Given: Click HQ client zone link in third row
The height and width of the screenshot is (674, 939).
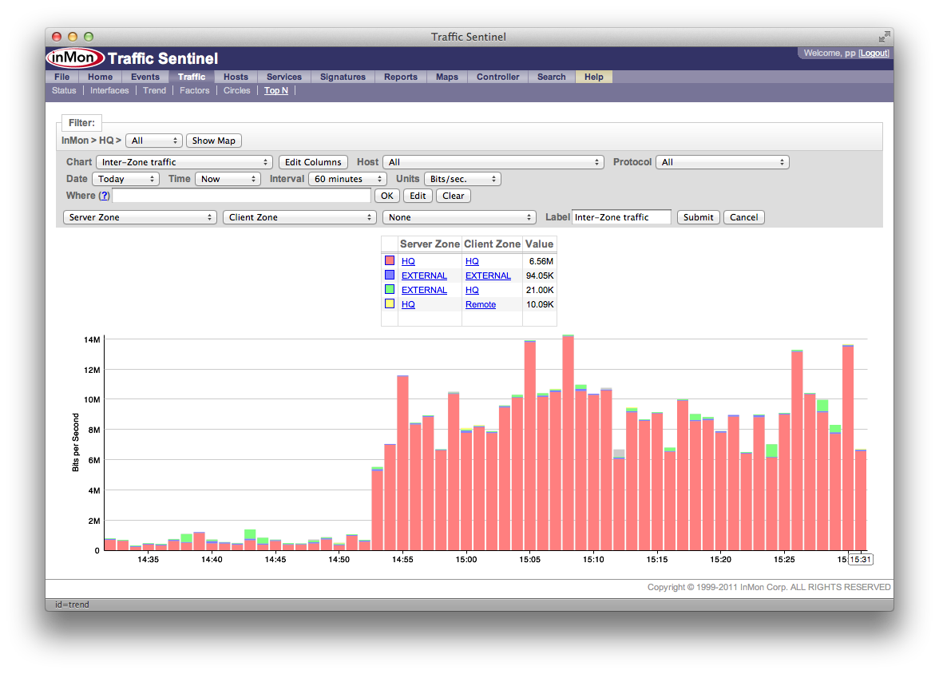Looking at the screenshot, I should click(x=473, y=290).
